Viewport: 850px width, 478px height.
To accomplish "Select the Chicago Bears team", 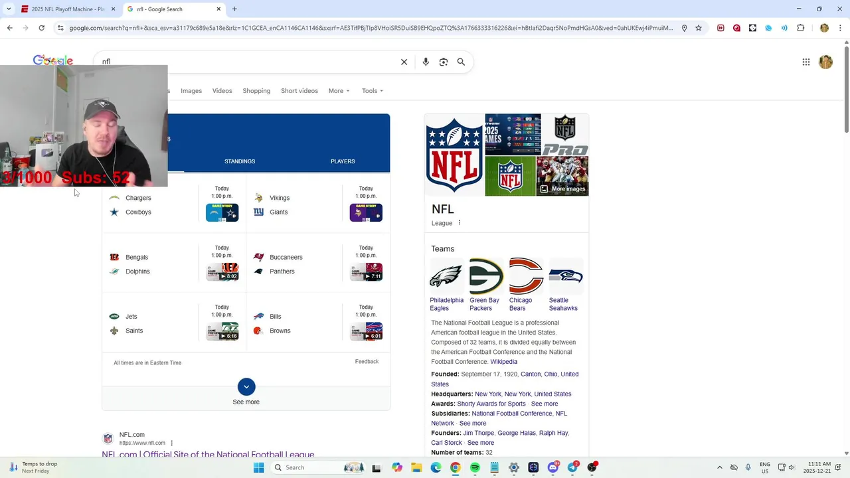I will point(525,285).
